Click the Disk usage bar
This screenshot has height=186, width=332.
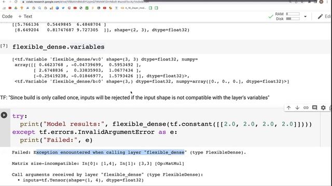(293, 19)
